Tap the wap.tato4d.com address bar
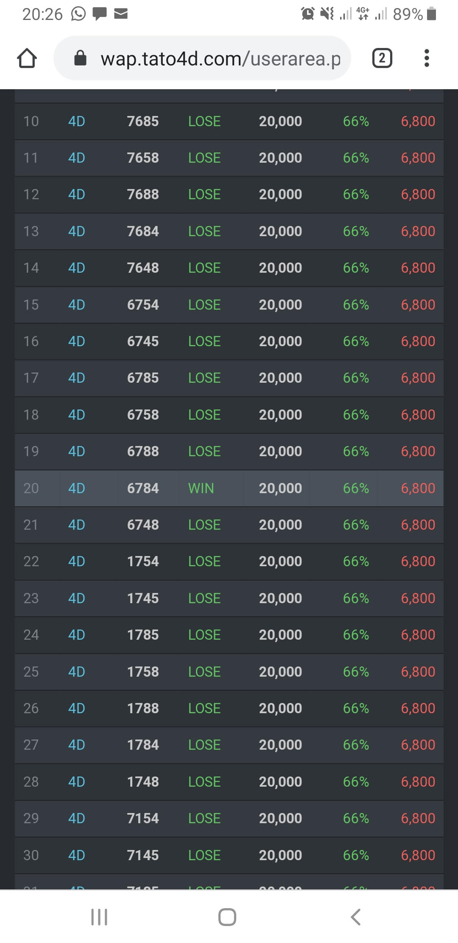The image size is (458, 943). [x=220, y=59]
